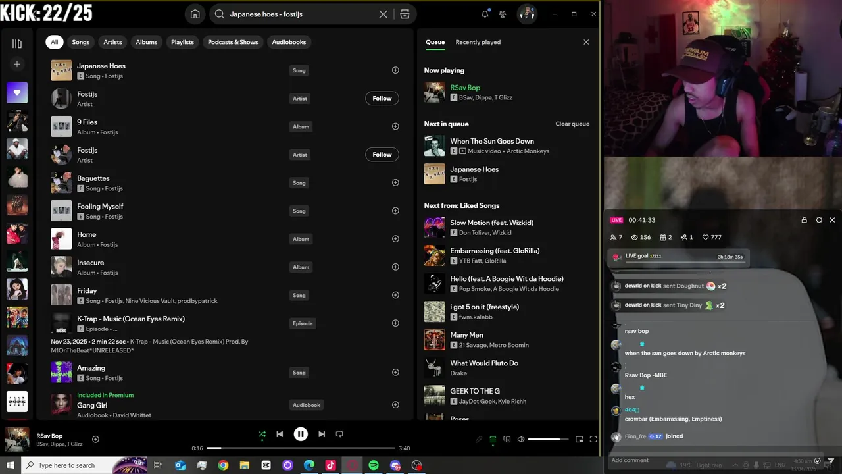This screenshot has width=842, height=474.
Task: Add 9 Files album to library
Action: 395,126
